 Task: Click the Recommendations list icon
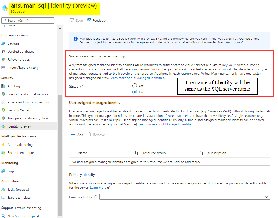3,153
